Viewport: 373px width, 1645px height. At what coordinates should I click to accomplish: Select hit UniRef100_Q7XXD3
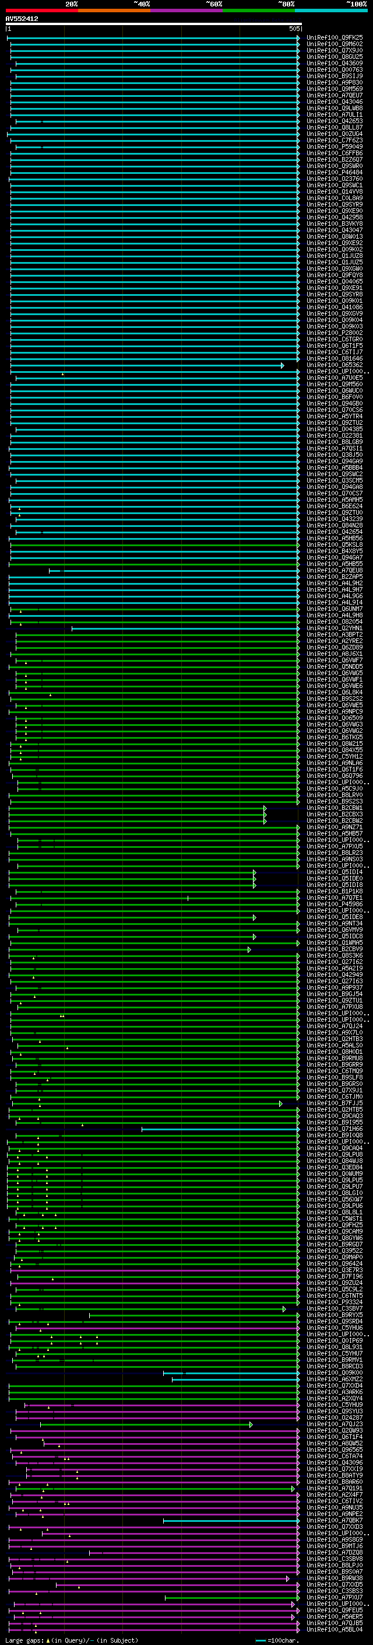(x=335, y=1527)
